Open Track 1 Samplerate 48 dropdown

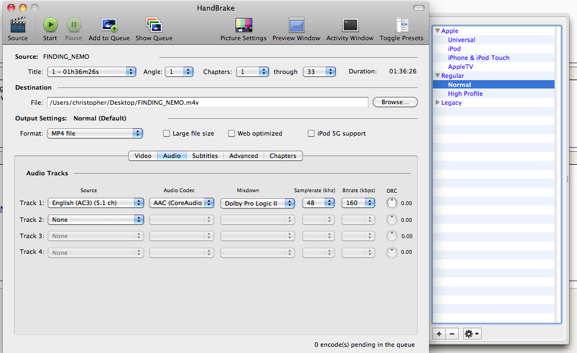[x=318, y=203]
